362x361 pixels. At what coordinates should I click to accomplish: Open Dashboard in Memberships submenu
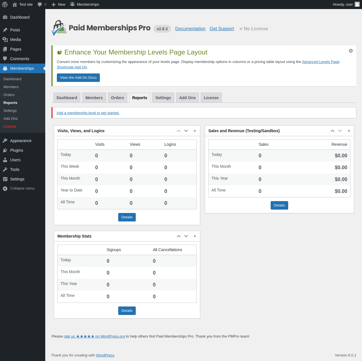coord(12,79)
